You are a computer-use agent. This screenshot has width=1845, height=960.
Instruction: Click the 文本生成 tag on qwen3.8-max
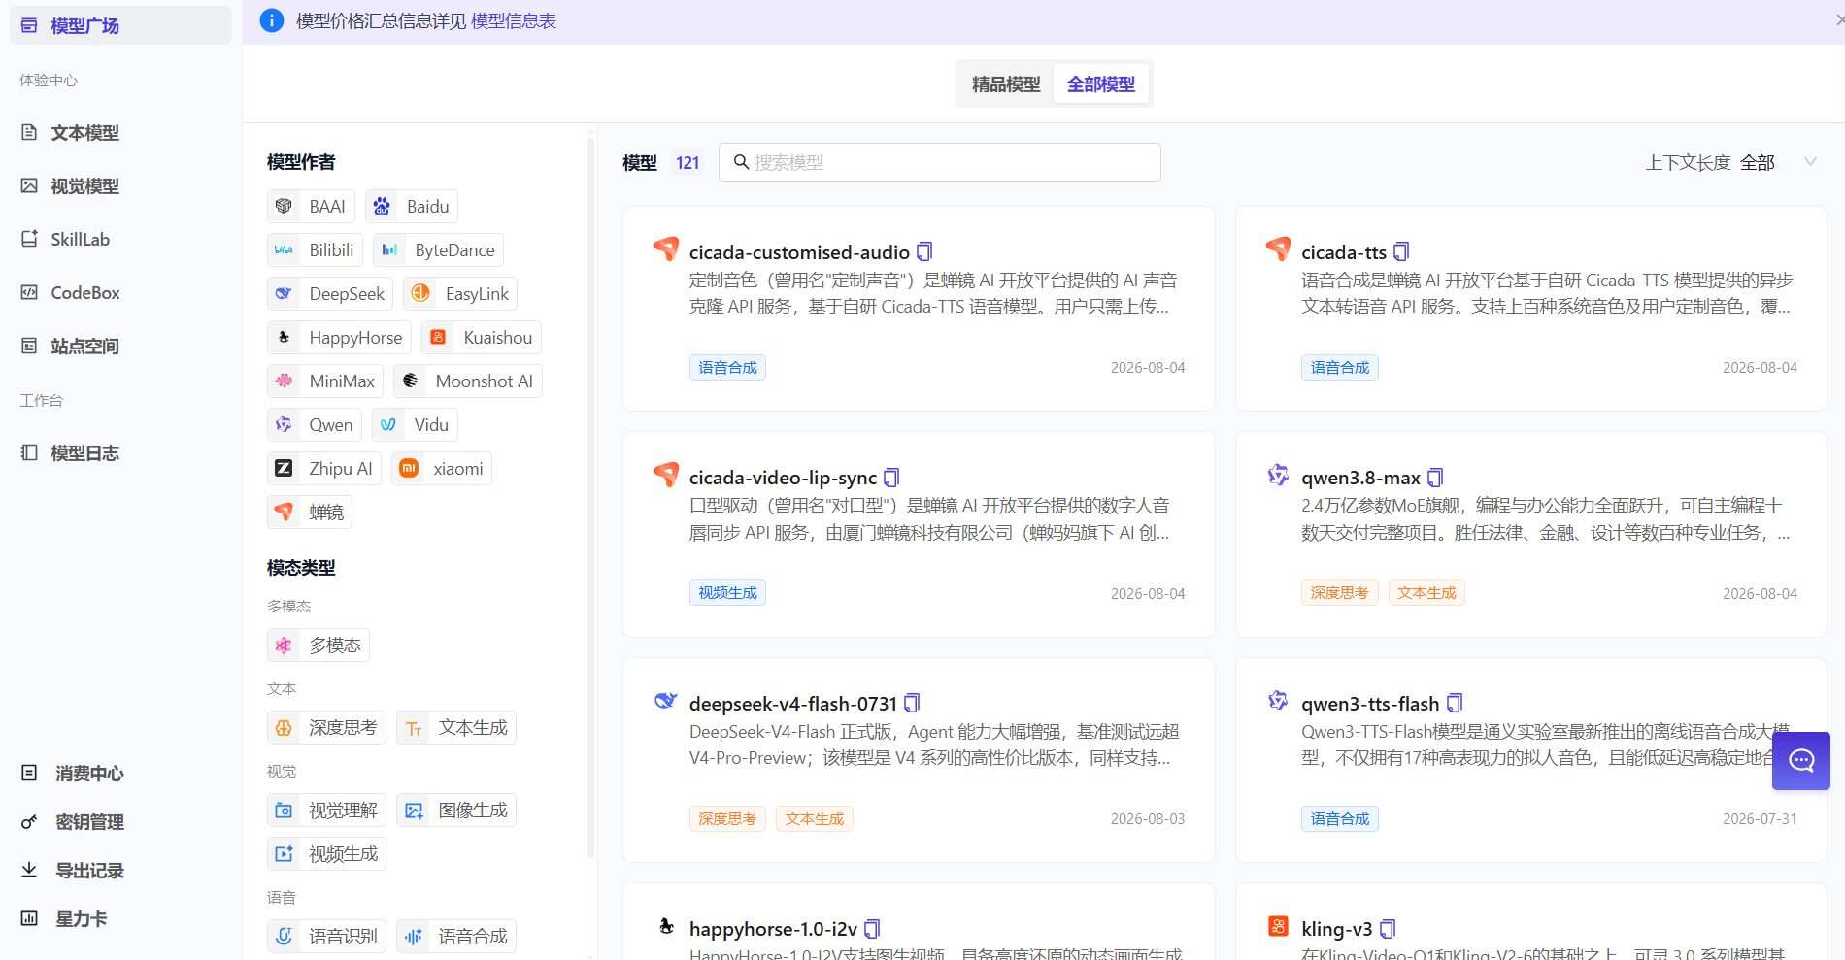[1426, 592]
